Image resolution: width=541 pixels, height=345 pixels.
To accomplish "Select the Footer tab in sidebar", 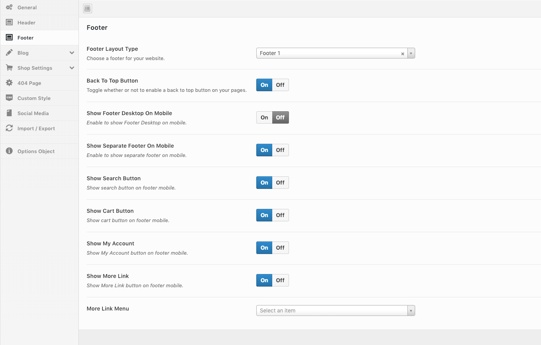I will point(26,38).
